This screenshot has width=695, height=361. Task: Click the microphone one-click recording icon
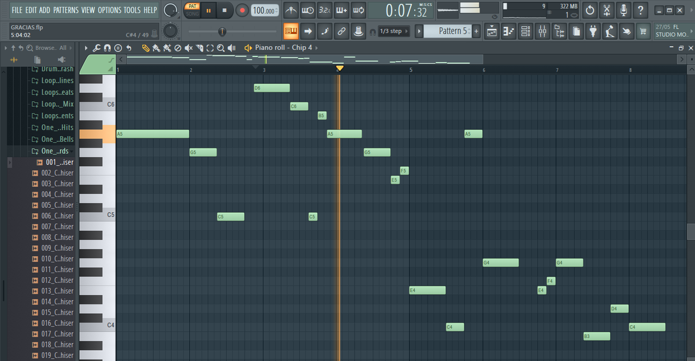pos(624,10)
